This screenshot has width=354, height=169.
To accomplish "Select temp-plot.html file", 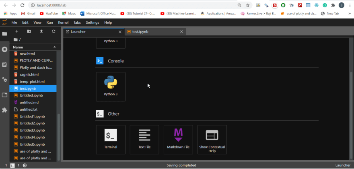I will 33,81.
